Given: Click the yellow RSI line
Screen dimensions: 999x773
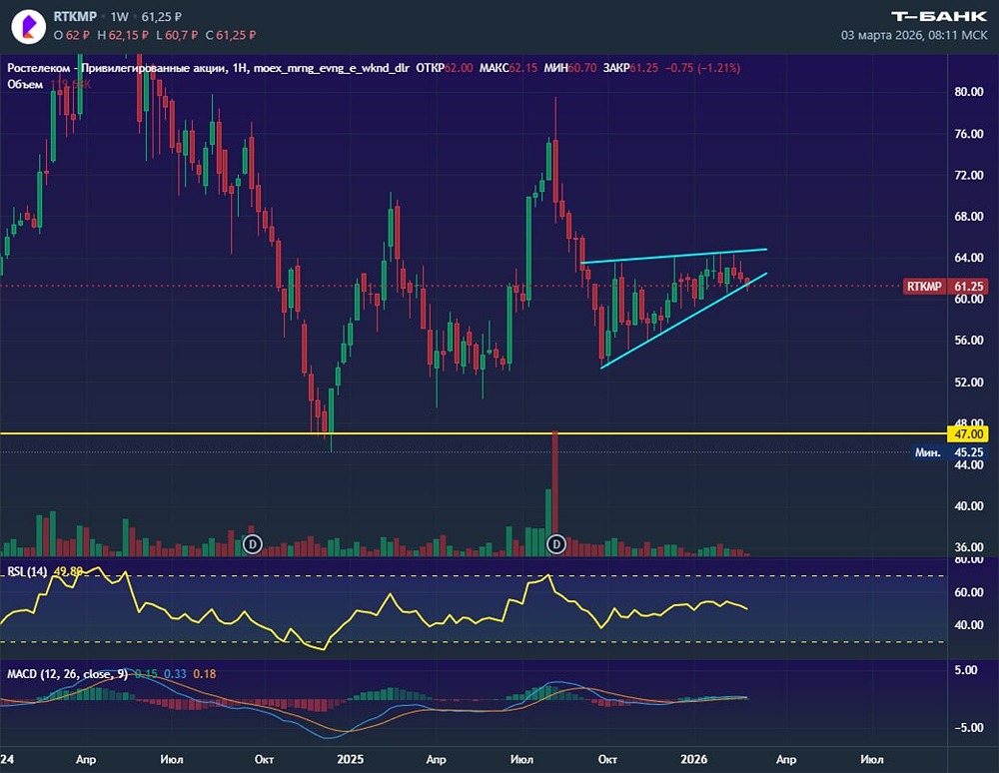Looking at the screenshot, I should coord(374,608).
